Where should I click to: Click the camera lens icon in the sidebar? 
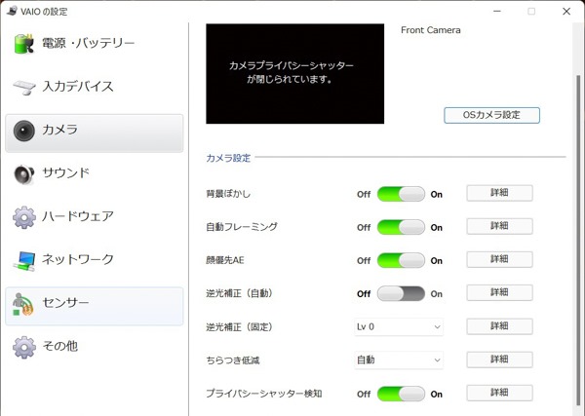click(24, 131)
